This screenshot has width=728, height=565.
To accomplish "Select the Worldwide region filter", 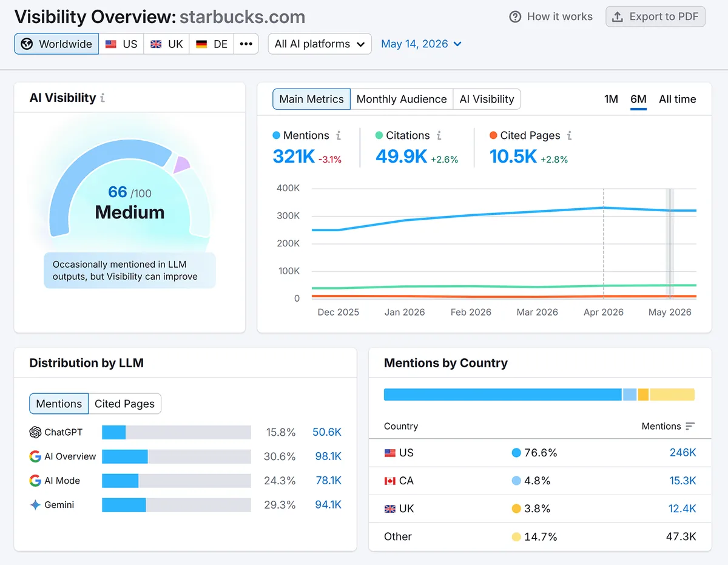I will (x=56, y=44).
